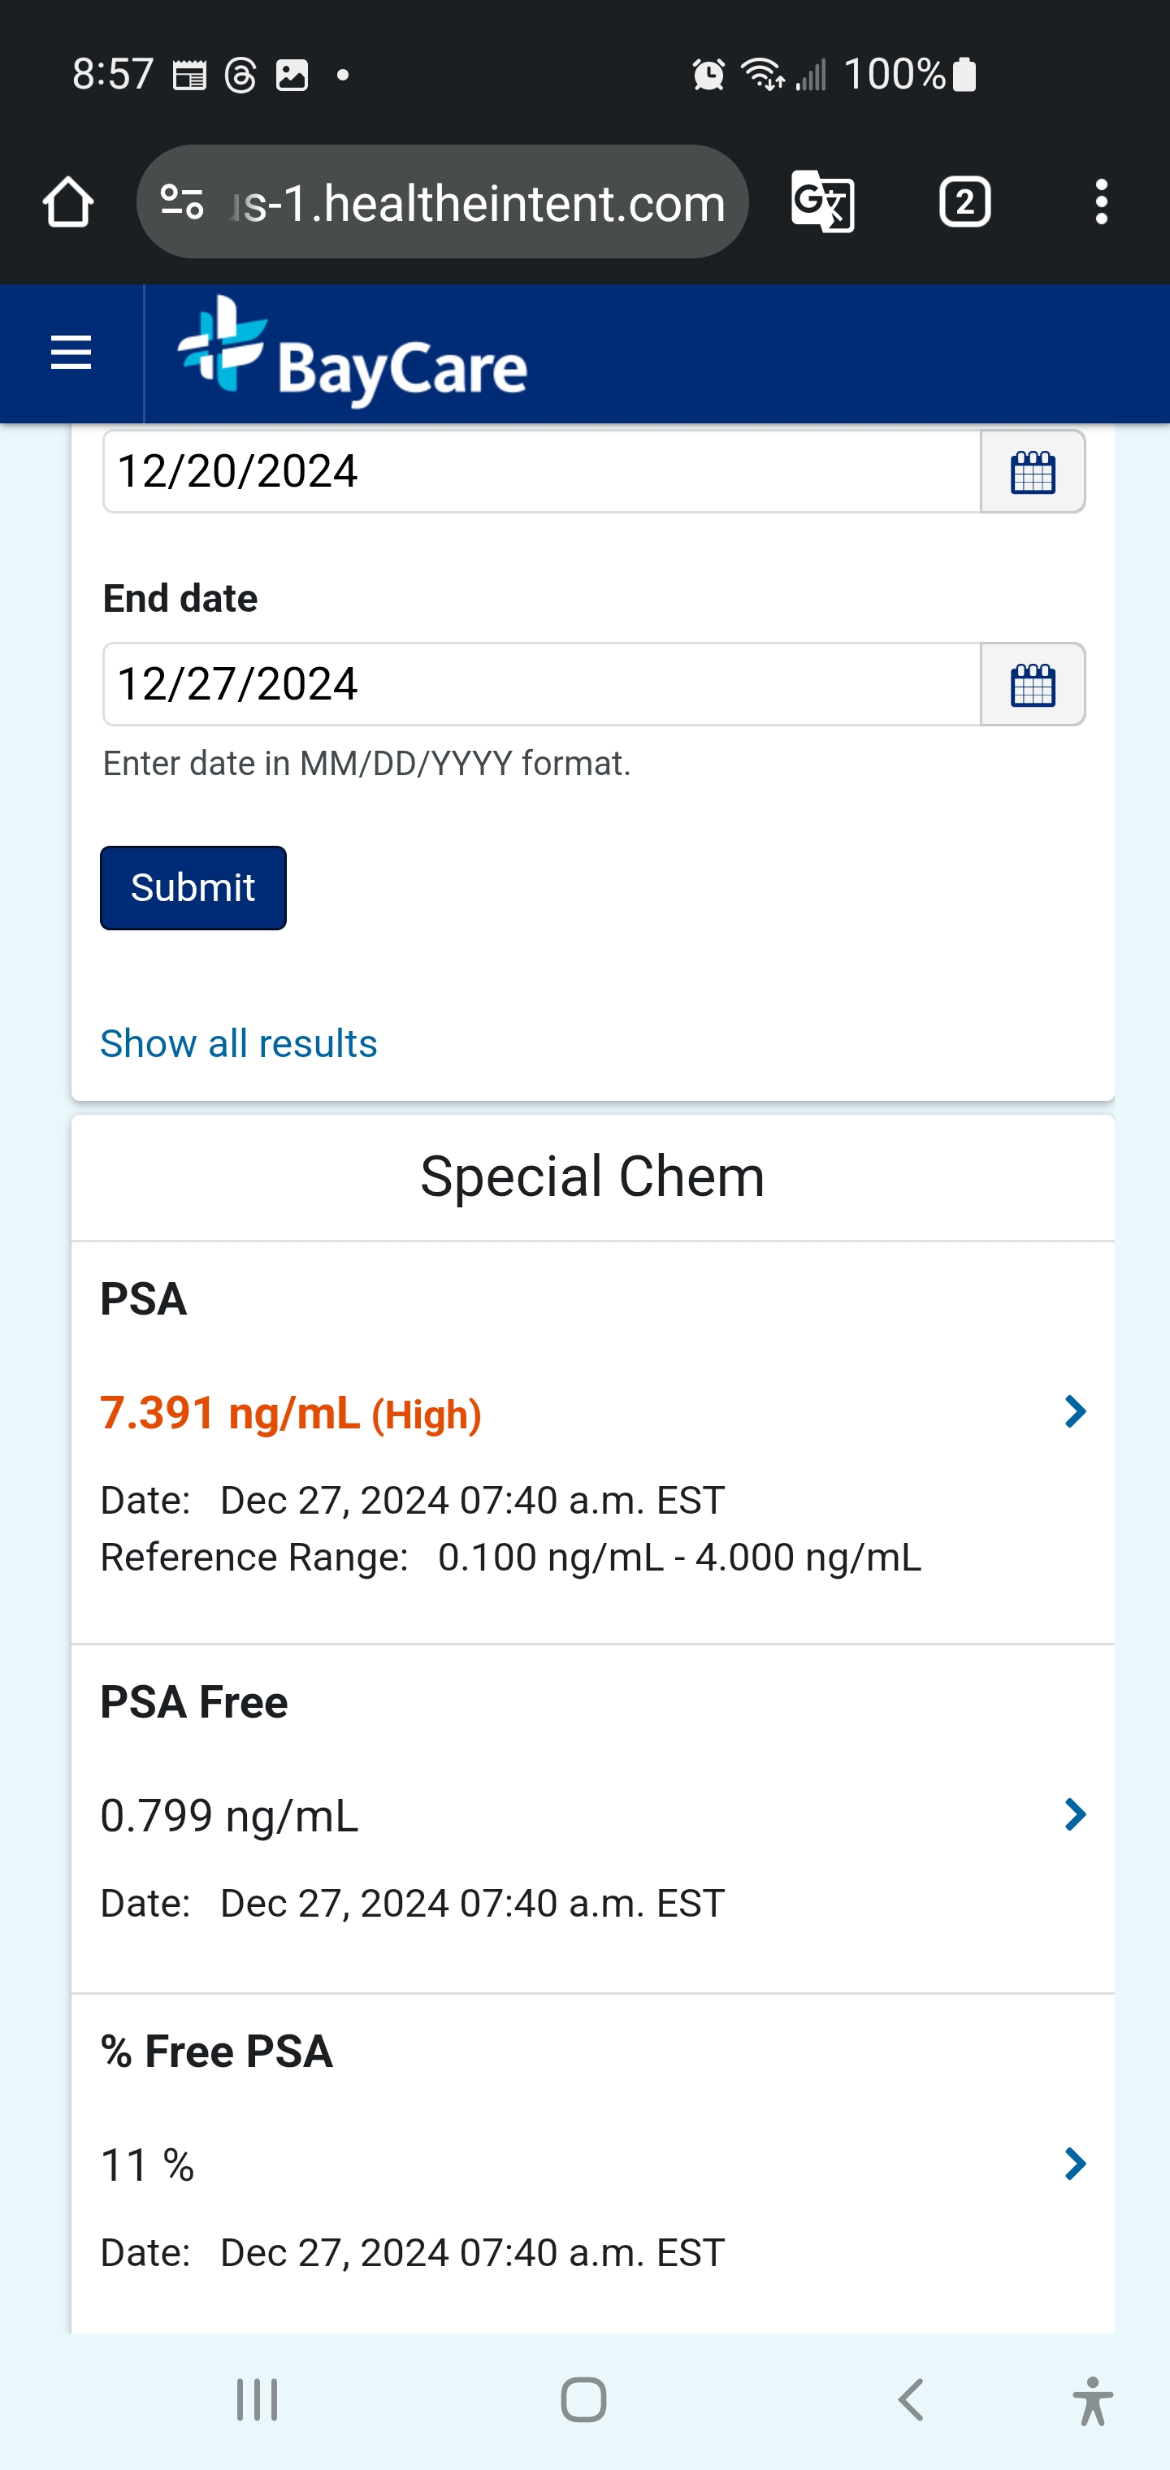The width and height of the screenshot is (1170, 2470).
Task: Click the end date field 12/27/2024
Action: 542,685
